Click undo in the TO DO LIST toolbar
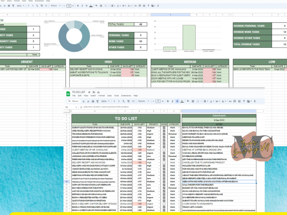The height and width of the screenshot is (215, 287). click(84, 101)
